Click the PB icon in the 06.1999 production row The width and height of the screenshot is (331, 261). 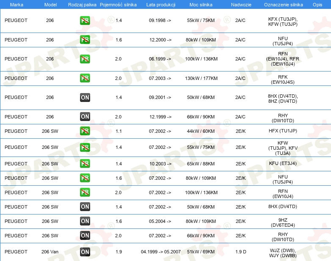85,59
